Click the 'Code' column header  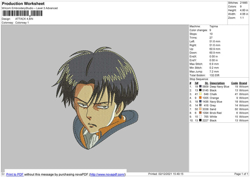tap(234, 83)
